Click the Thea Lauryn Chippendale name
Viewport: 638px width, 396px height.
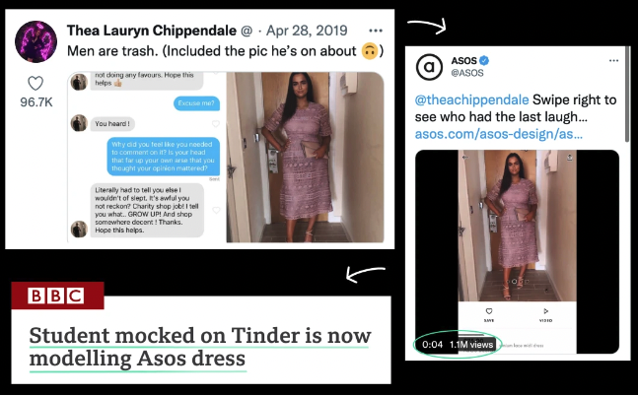151,31
